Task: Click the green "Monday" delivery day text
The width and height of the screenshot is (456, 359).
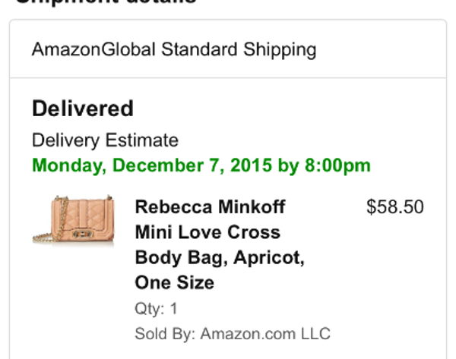Action: pyautogui.click(x=64, y=165)
